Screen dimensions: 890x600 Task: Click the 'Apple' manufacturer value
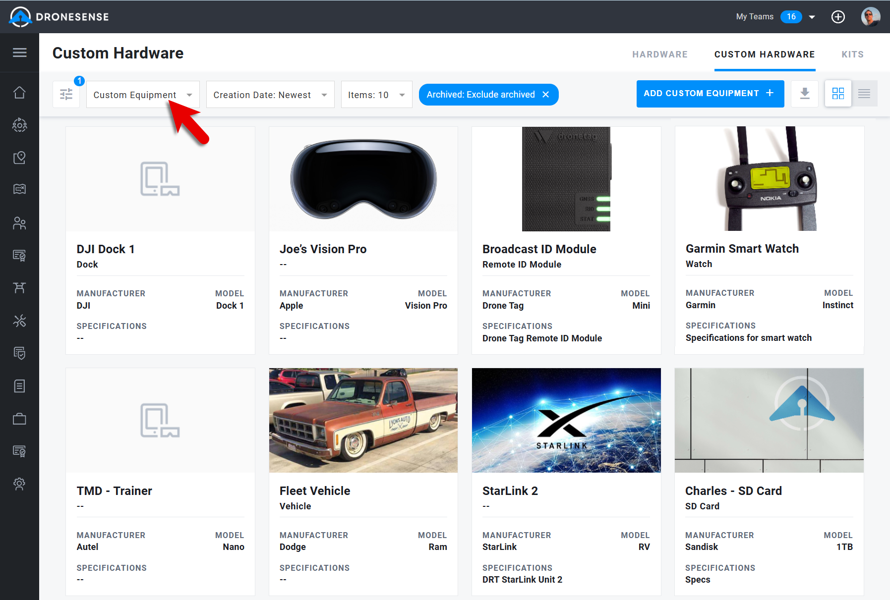(x=291, y=306)
